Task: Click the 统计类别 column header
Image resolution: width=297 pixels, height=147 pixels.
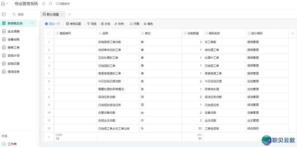Action: tap(267, 33)
